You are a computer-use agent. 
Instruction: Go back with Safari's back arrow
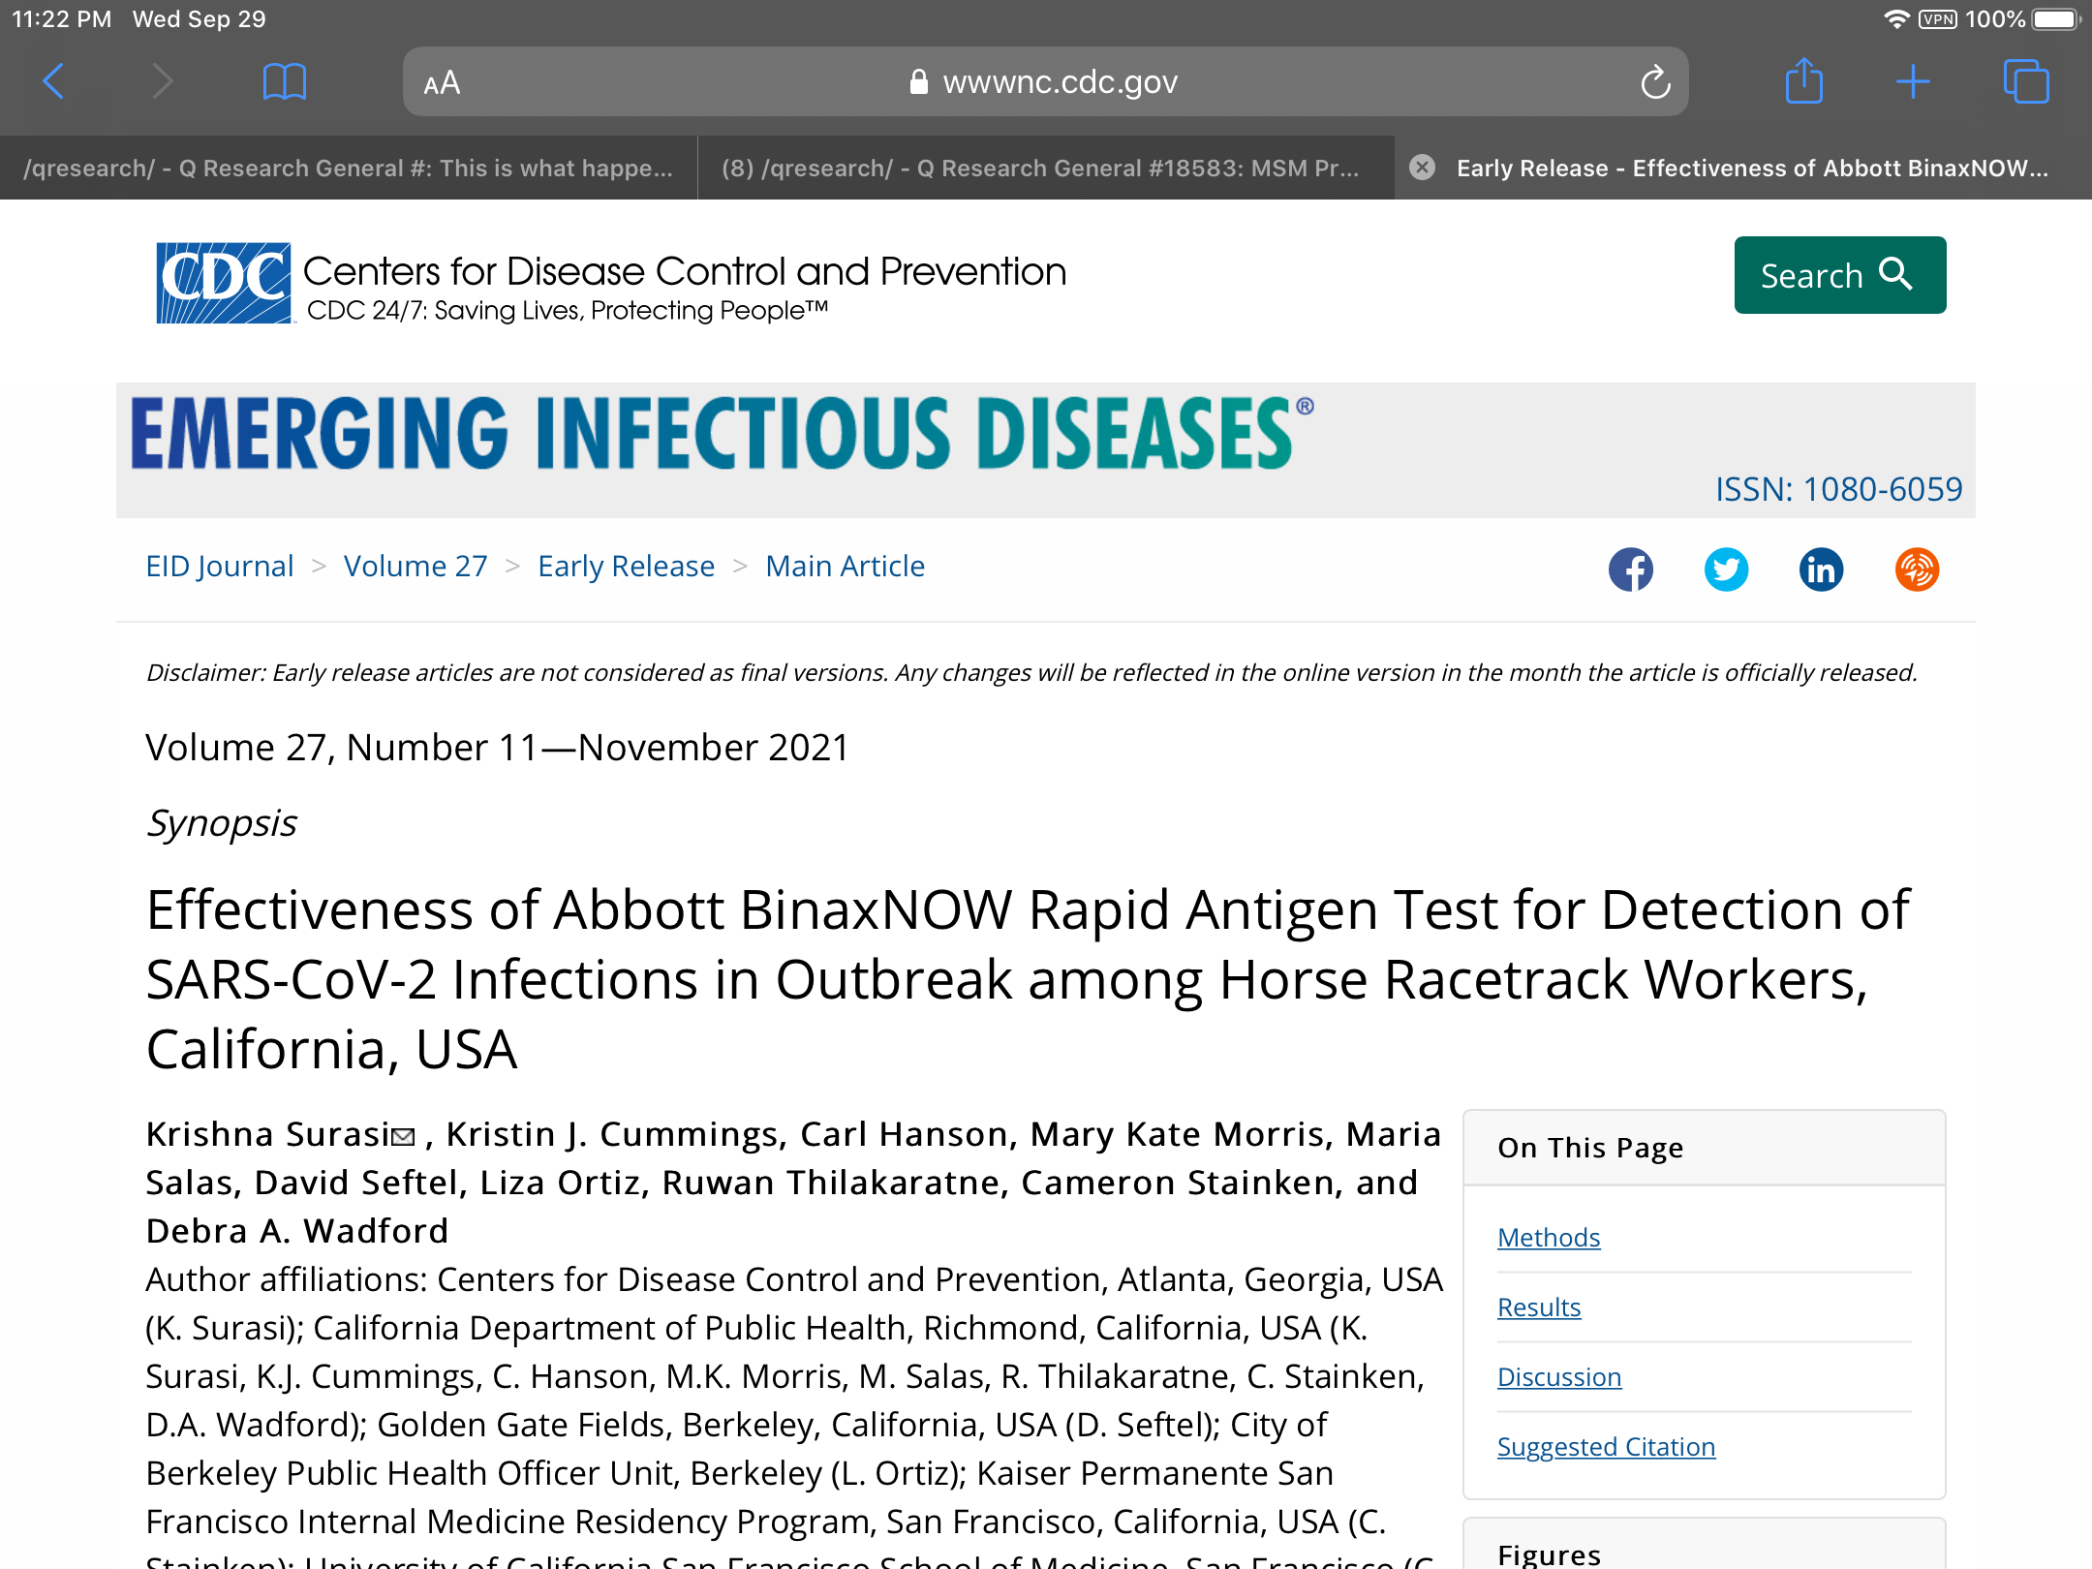[x=54, y=81]
